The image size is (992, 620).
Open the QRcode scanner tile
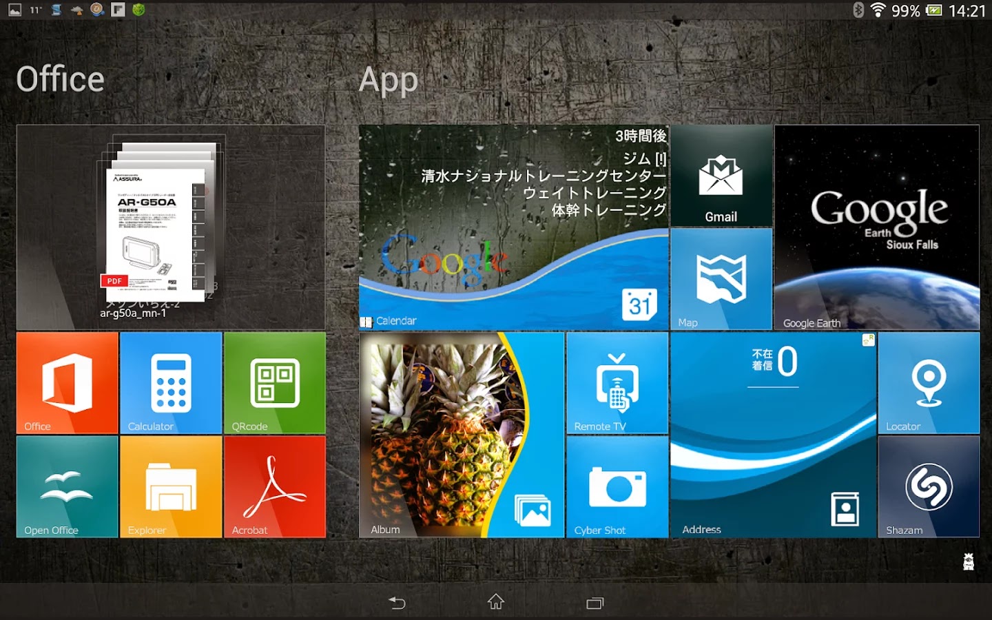click(x=275, y=383)
